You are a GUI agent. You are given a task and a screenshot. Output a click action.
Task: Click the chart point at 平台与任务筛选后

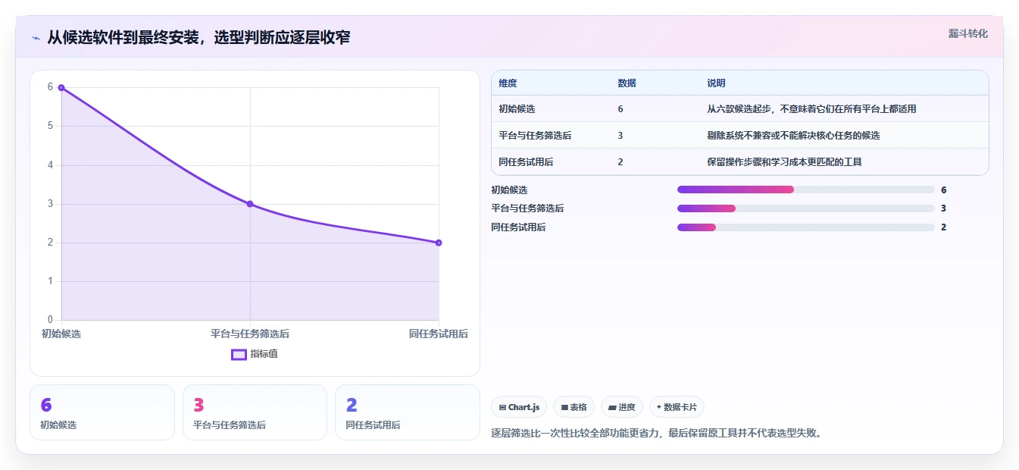pos(250,204)
